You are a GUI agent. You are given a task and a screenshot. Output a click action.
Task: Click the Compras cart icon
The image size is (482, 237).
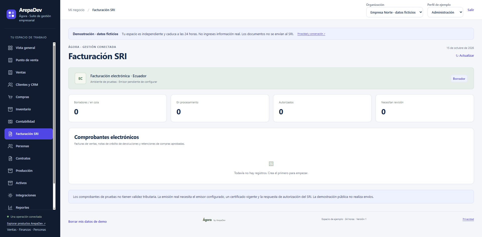(10, 97)
